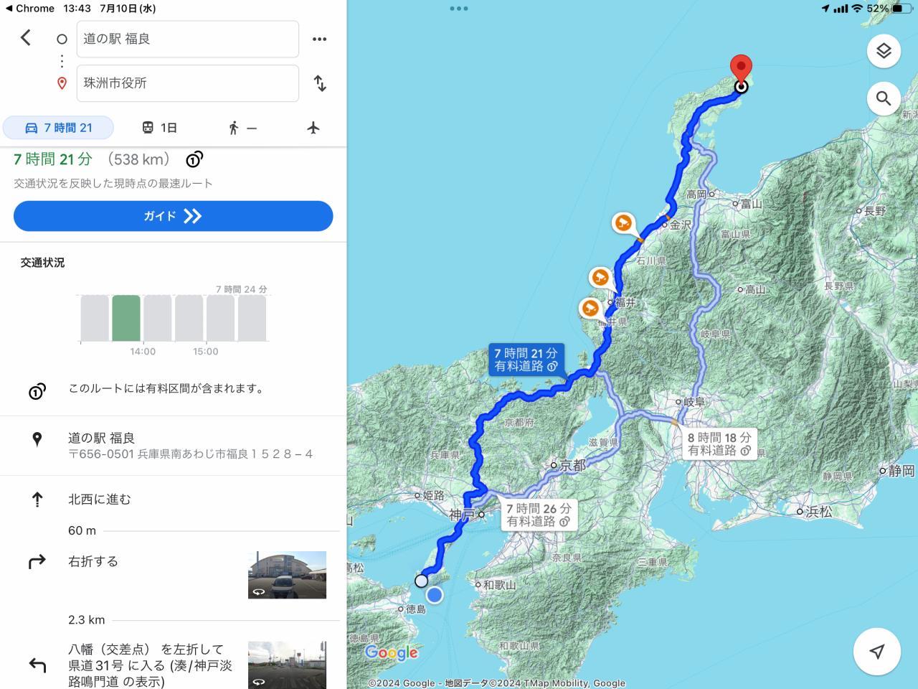Tap the back arrow icon
Image resolution: width=918 pixels, height=689 pixels.
(x=26, y=37)
